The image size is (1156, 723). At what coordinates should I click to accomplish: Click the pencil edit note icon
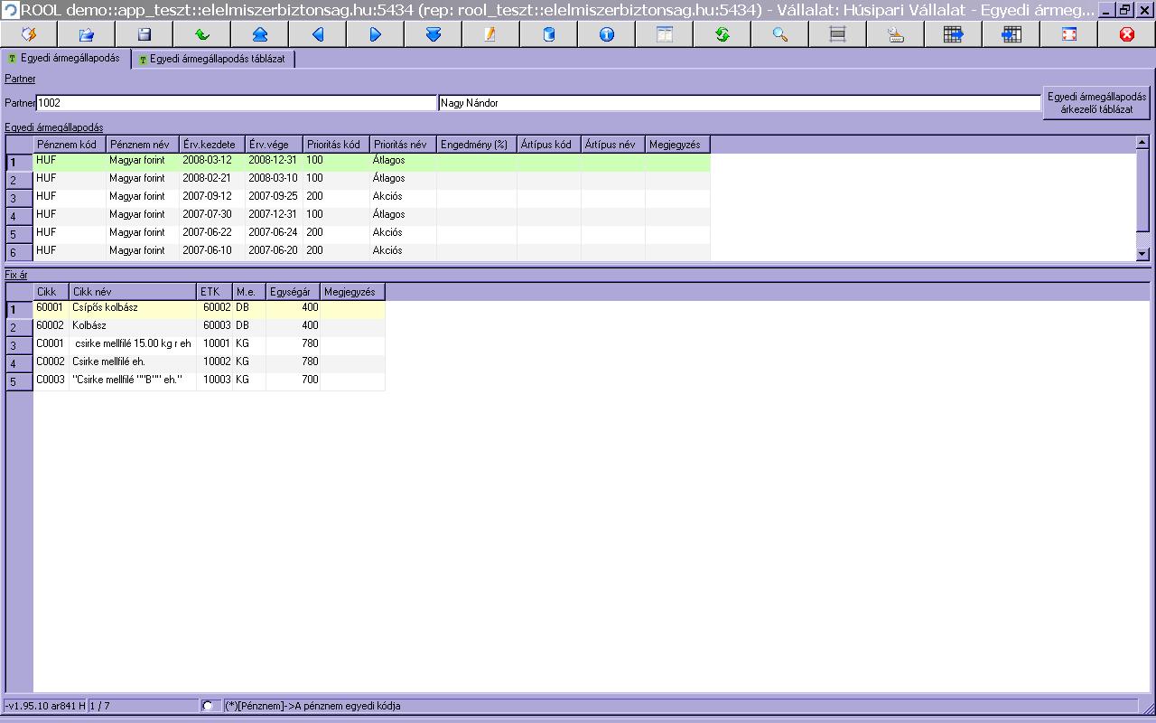(491, 34)
